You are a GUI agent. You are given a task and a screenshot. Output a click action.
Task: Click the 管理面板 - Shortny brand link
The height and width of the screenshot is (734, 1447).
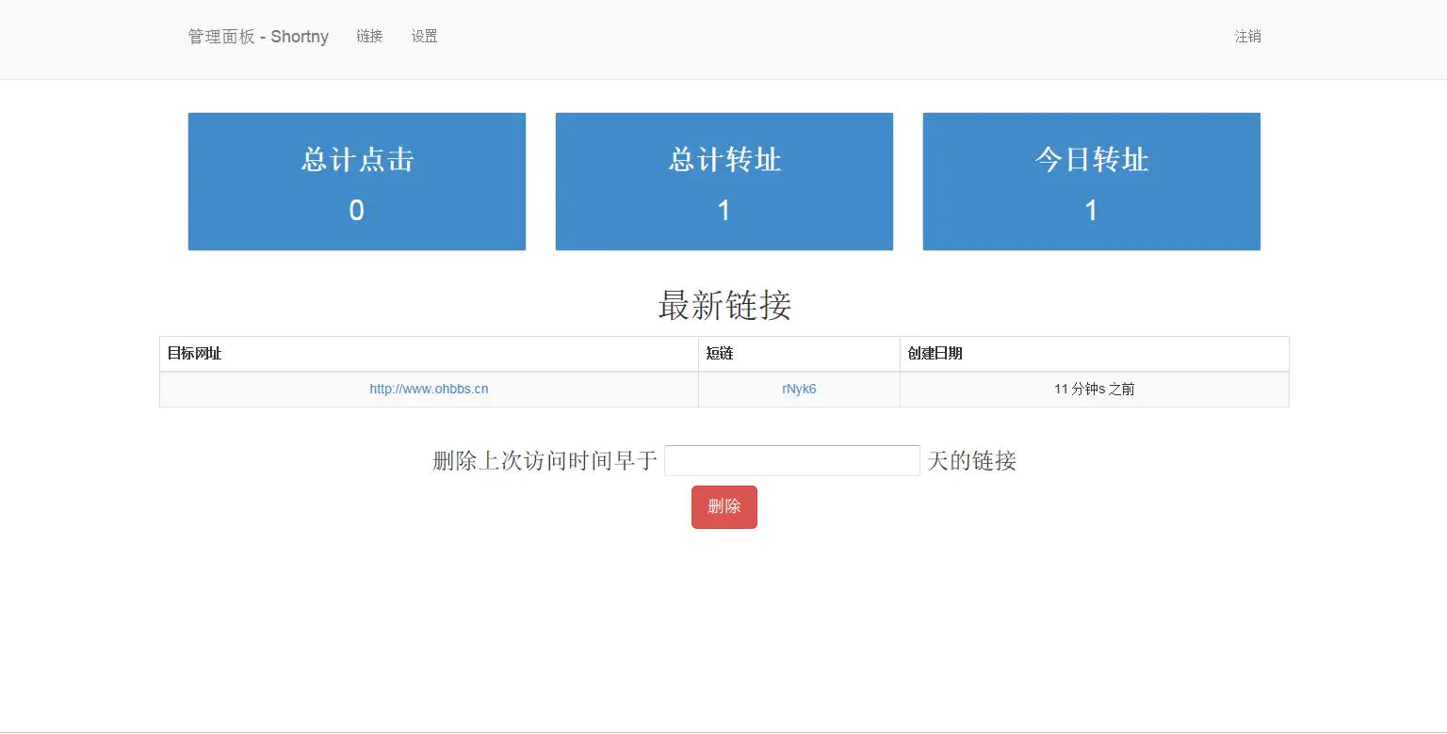click(x=258, y=37)
